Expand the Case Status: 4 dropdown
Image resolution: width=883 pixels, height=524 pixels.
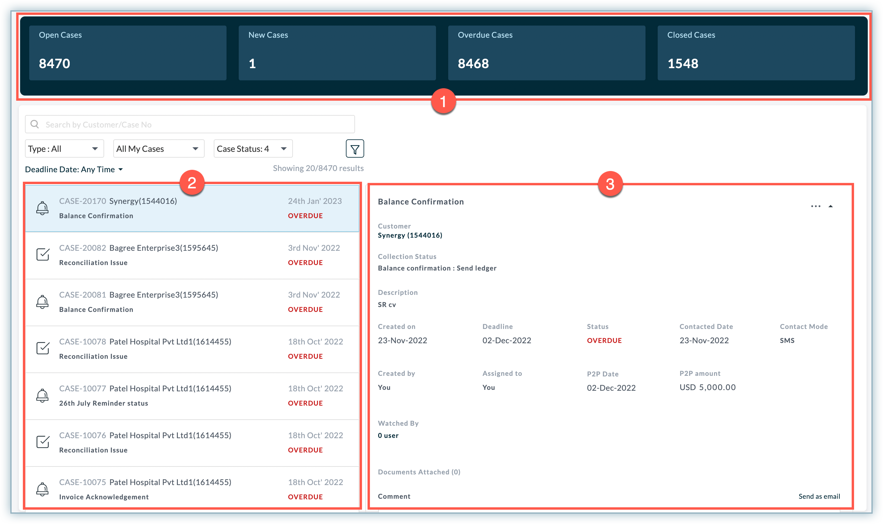click(253, 149)
